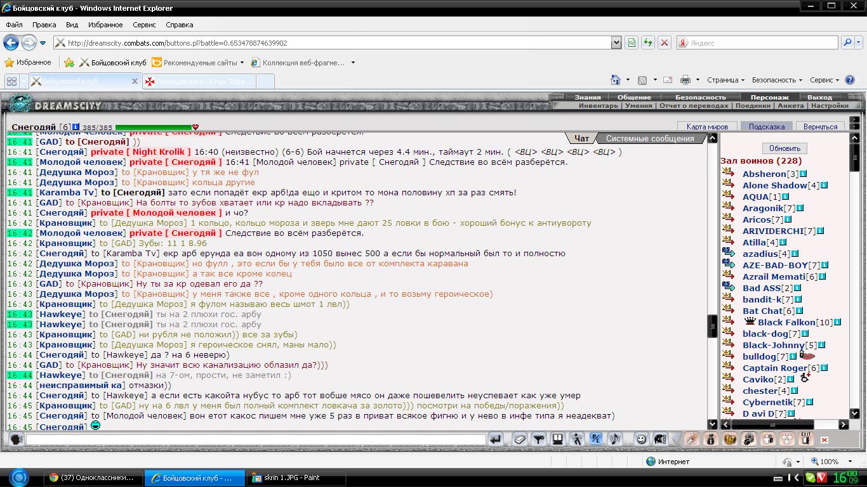Click the Обновить button in player list
The height and width of the screenshot is (487, 867).
(784, 148)
